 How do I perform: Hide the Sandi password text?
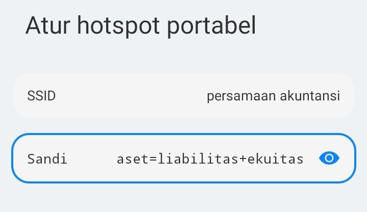pos(329,158)
